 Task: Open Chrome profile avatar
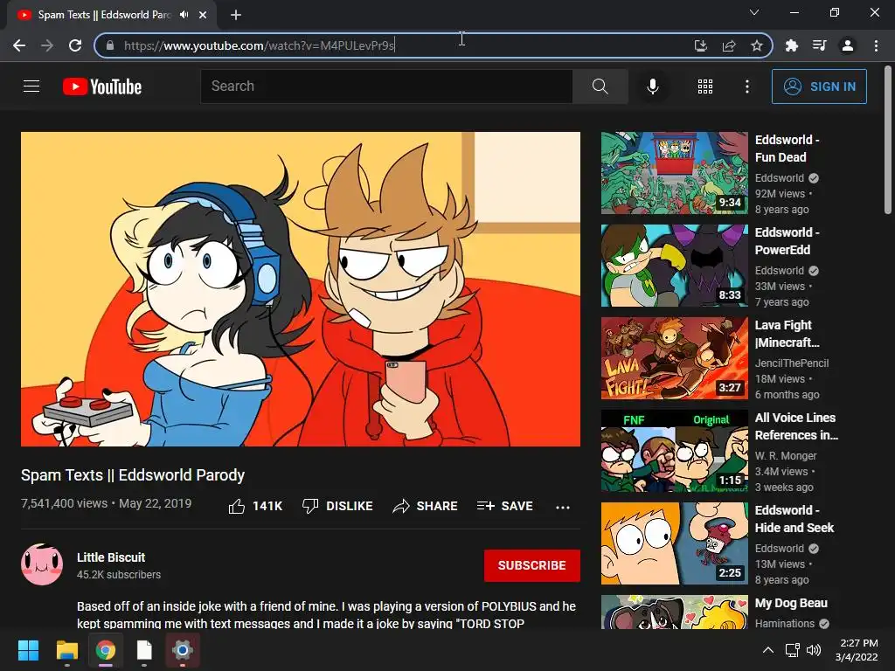[848, 45]
